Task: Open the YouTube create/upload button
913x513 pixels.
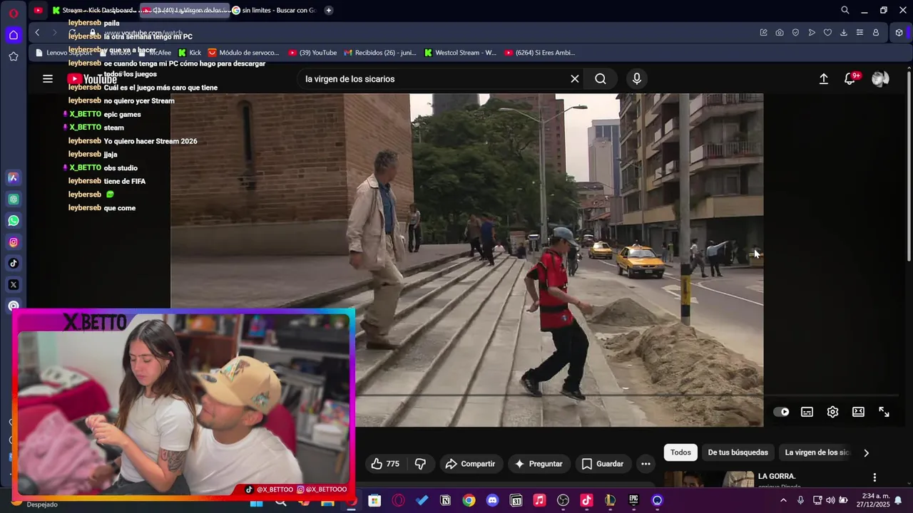Action: point(824,79)
